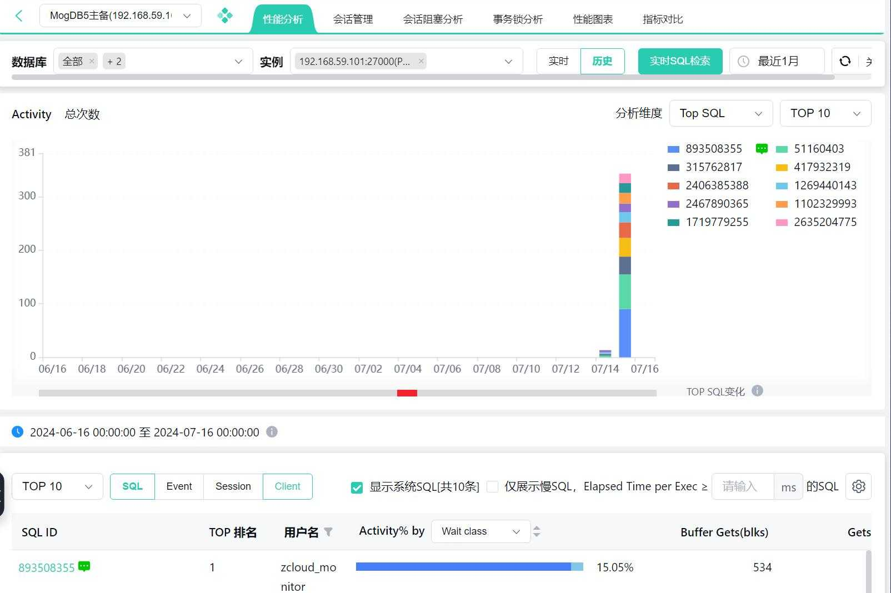Open the Wait class dropdown

click(x=480, y=531)
